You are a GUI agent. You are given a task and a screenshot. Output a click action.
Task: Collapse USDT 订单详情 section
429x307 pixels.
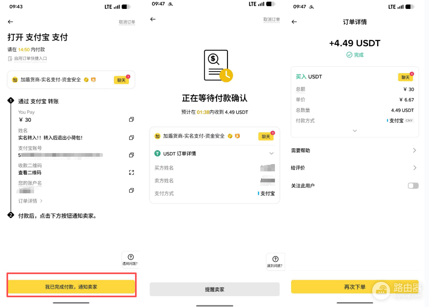(x=271, y=153)
